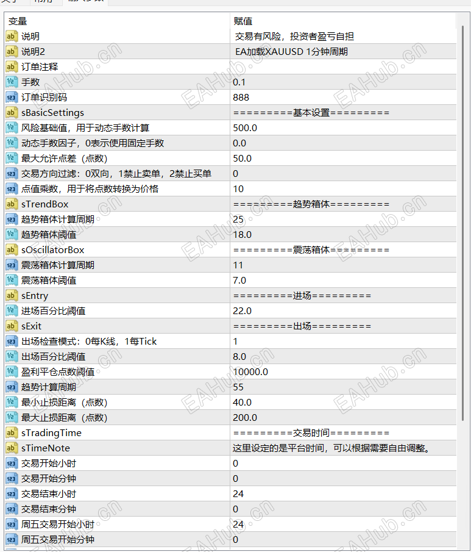Select the 交易开始分钟 row label
Viewport: 471px width, 552px height.
[x=49, y=479]
